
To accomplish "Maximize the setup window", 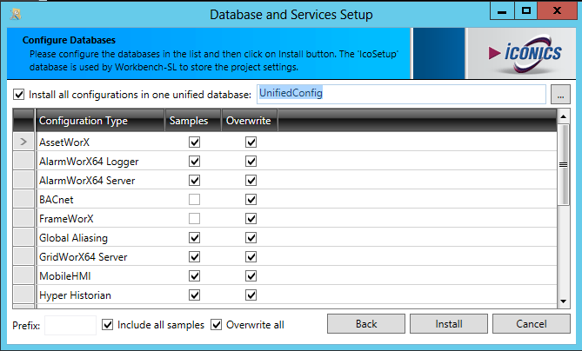I will [x=525, y=11].
